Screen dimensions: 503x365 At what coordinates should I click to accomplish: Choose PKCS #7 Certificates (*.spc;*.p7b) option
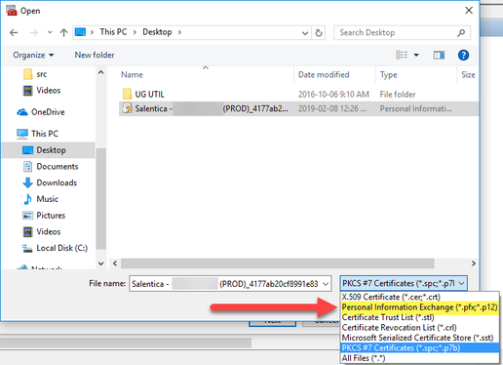tap(420, 347)
